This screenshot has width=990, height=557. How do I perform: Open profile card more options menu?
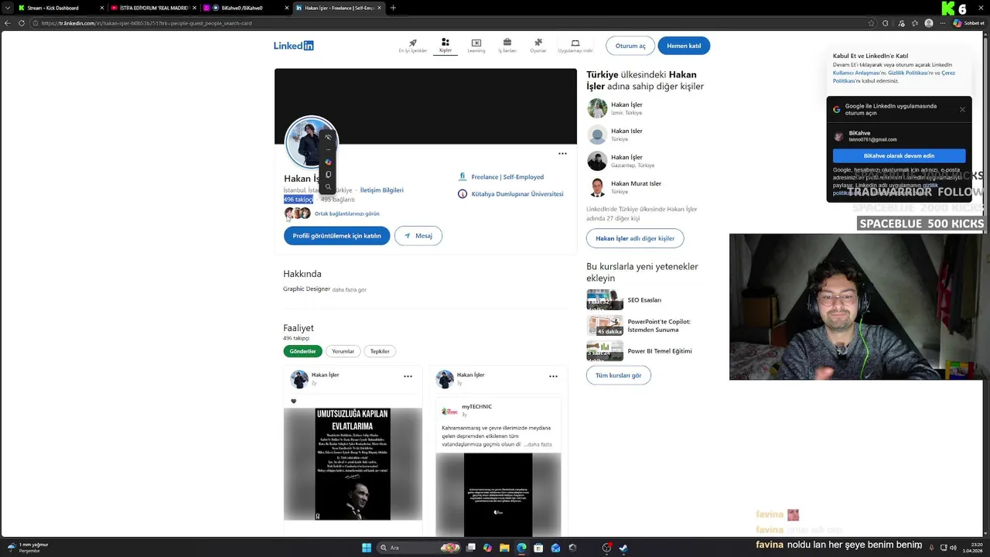[x=562, y=153]
